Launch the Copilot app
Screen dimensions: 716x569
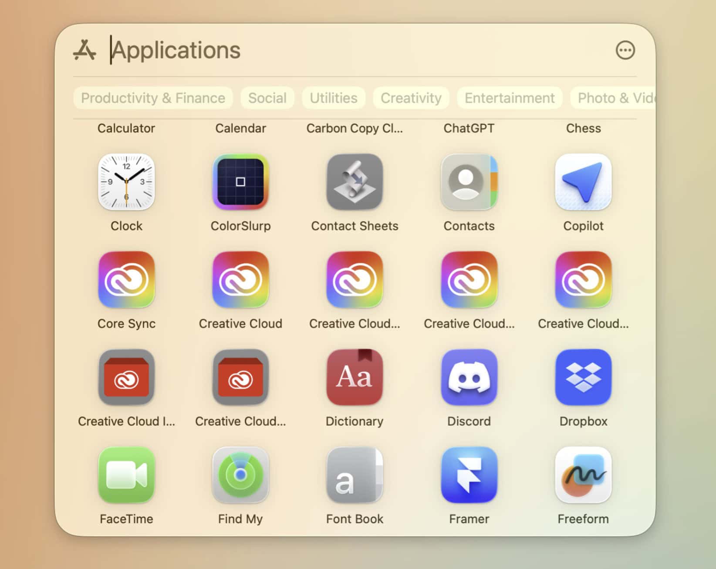pos(583,182)
